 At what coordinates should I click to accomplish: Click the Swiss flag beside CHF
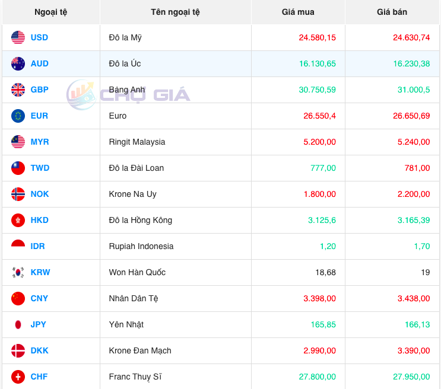pyautogui.click(x=18, y=377)
